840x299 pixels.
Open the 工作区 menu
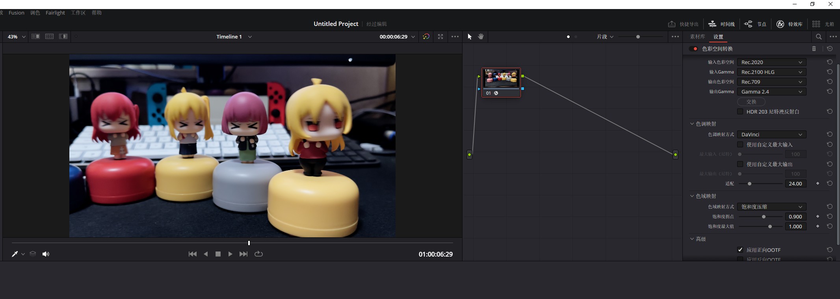[x=78, y=13]
